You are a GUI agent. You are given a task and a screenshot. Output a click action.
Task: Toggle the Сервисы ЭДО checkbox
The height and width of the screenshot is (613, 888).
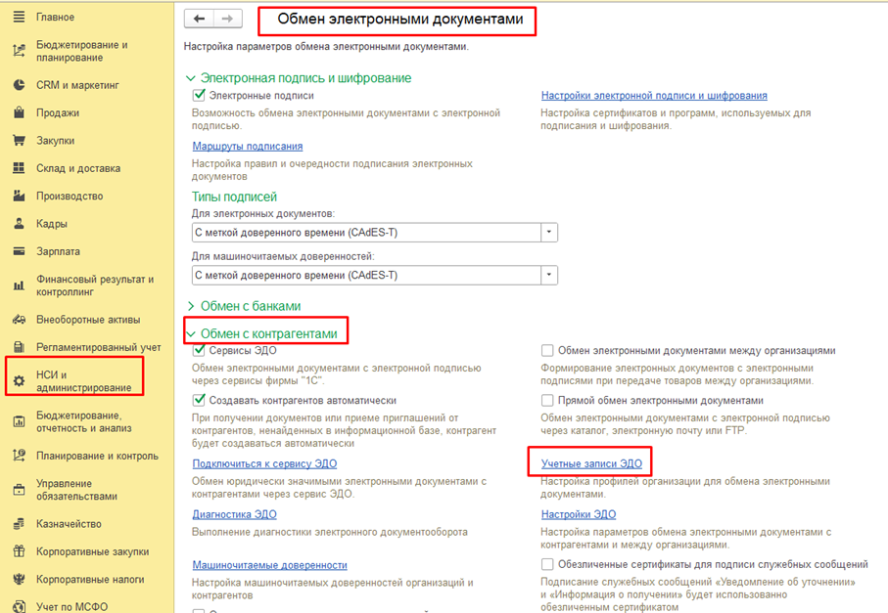(x=199, y=350)
